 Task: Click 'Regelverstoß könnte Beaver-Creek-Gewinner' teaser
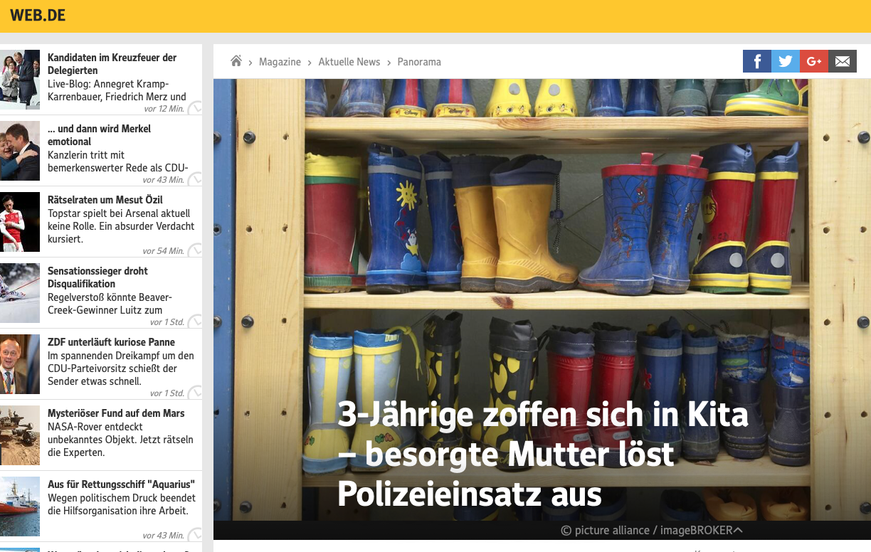tap(110, 304)
